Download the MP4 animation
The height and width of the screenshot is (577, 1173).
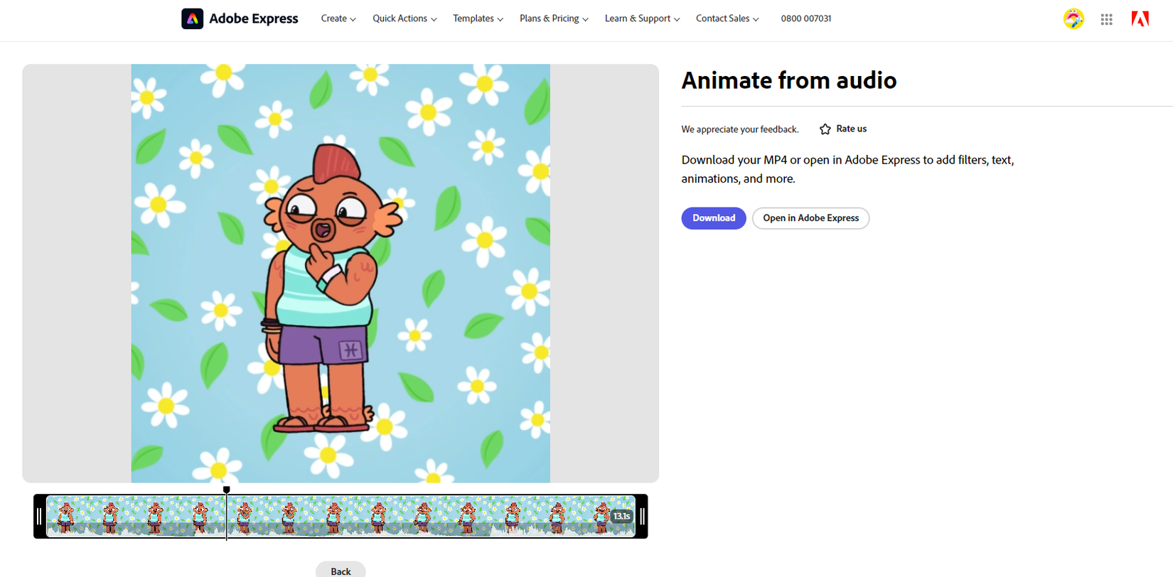pos(713,218)
